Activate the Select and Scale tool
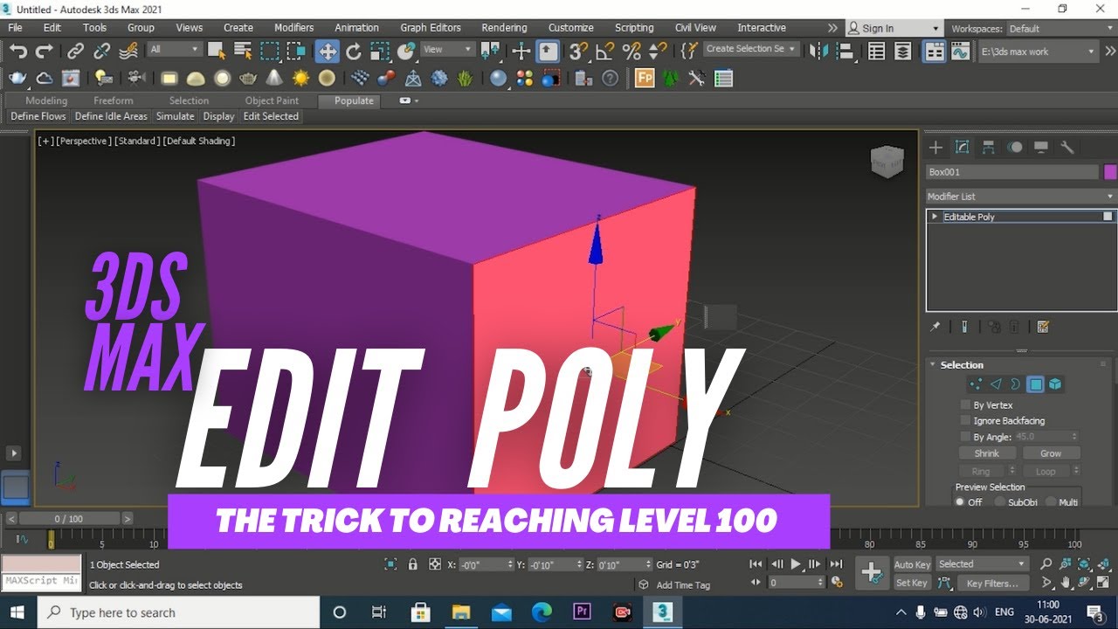Image resolution: width=1118 pixels, height=629 pixels. [380, 52]
